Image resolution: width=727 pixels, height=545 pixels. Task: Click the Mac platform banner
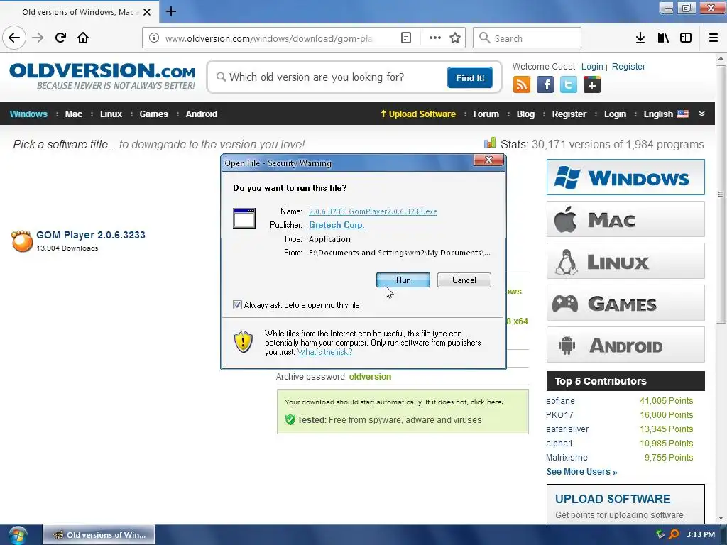pyautogui.click(x=625, y=219)
